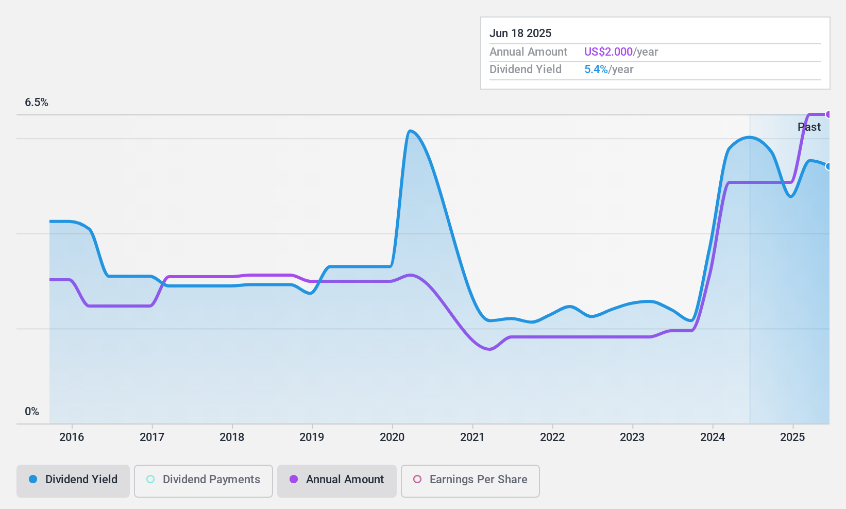Screen dimensions: 846x509
Task: Click the 0% y-axis label
Action: [32, 412]
